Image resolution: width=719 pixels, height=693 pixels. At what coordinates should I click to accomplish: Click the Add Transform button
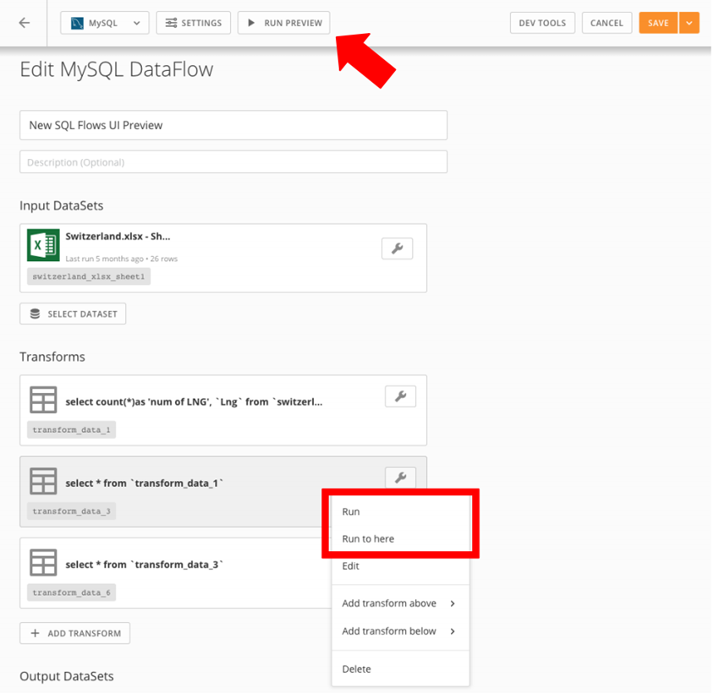click(x=74, y=633)
